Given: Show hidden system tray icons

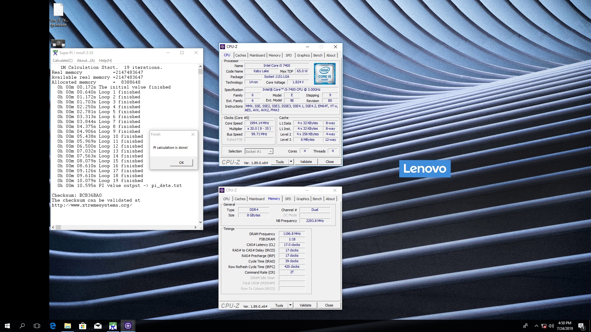Looking at the screenshot, I should [536, 326].
